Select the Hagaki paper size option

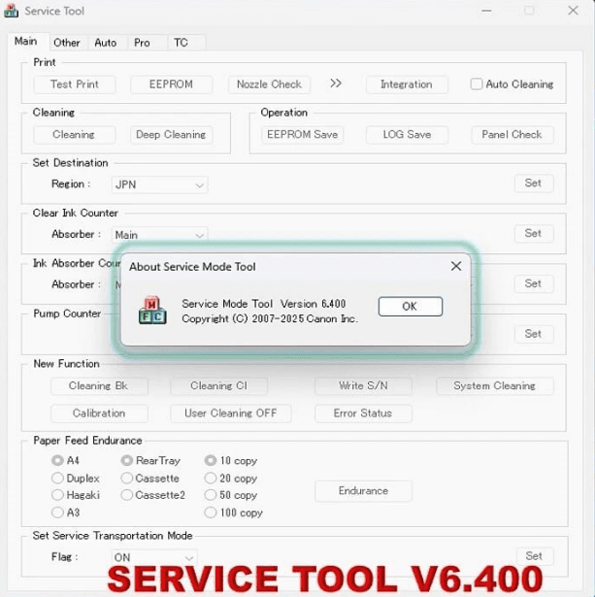57,495
